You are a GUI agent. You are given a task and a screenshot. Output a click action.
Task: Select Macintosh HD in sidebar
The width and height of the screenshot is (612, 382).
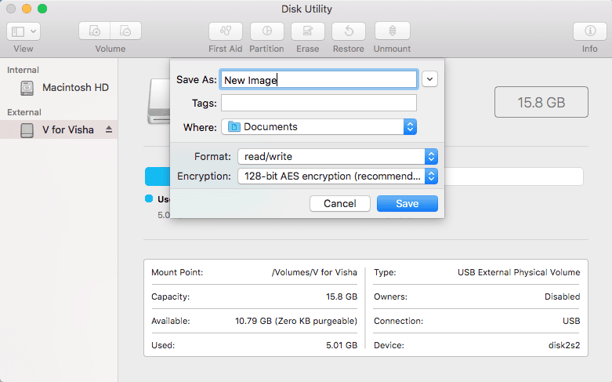[x=59, y=88]
